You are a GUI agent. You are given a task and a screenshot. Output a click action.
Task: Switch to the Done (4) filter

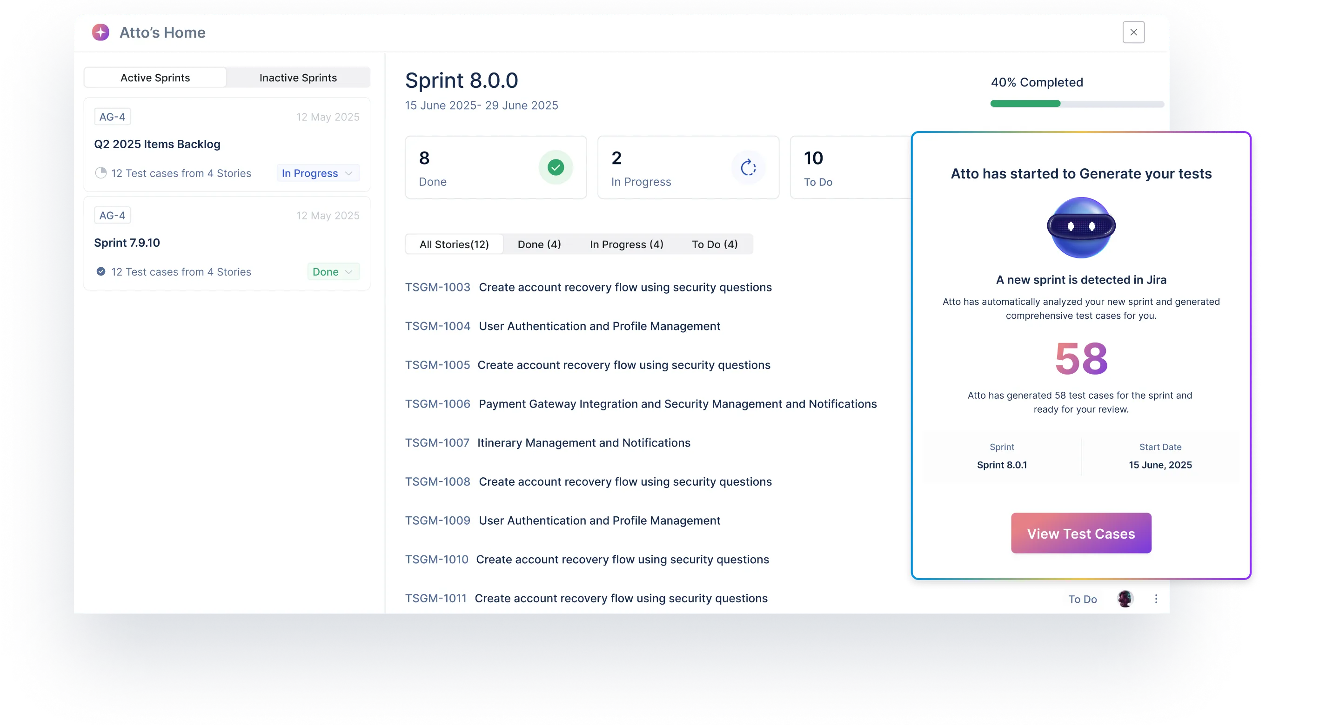pos(538,244)
